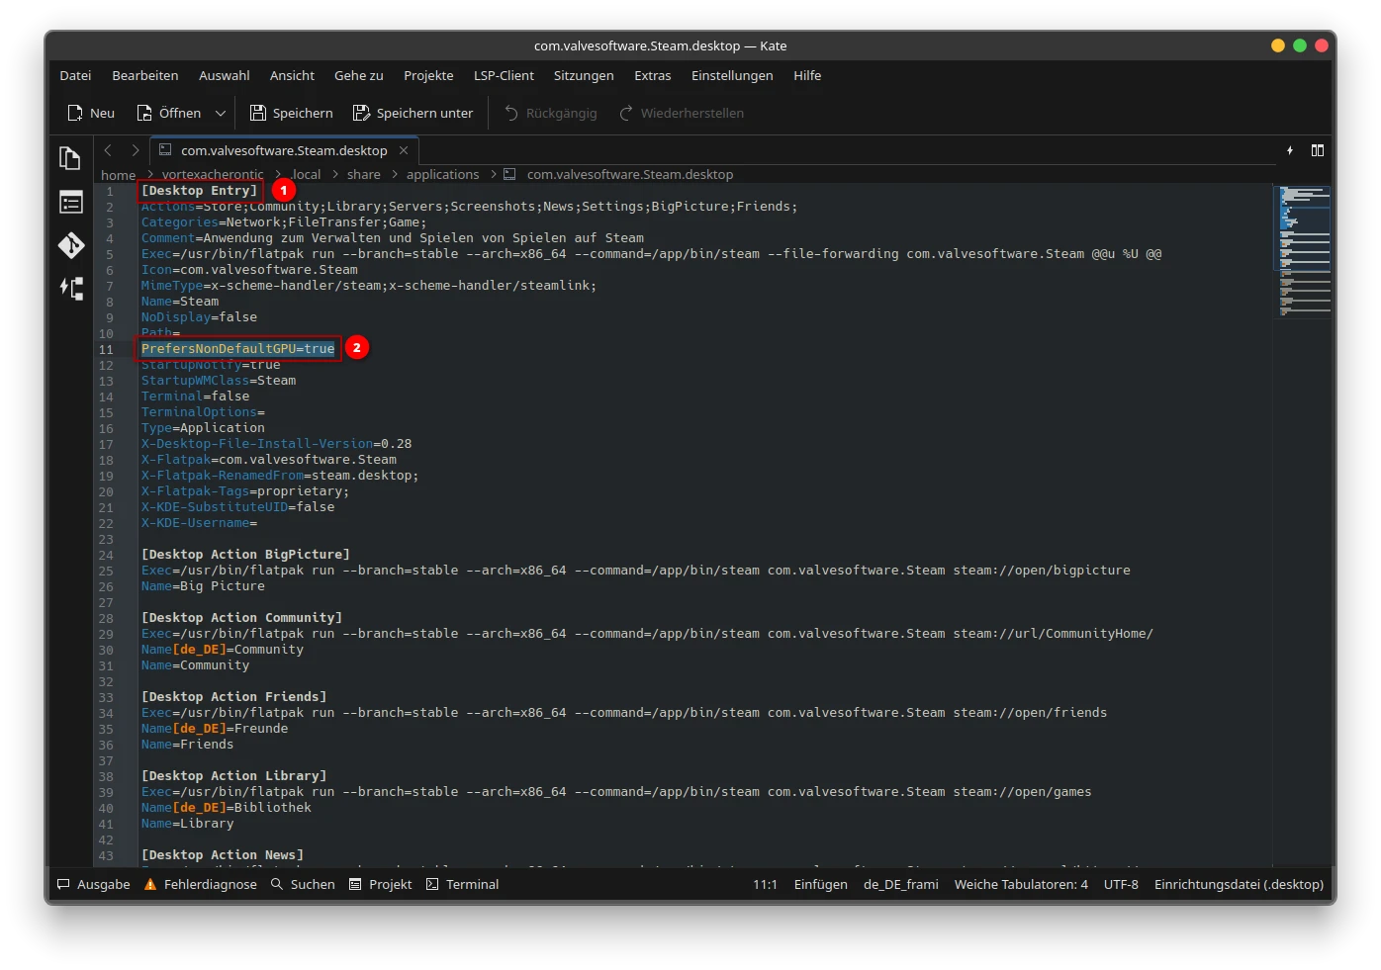Click the Neu toolbar button

90,113
